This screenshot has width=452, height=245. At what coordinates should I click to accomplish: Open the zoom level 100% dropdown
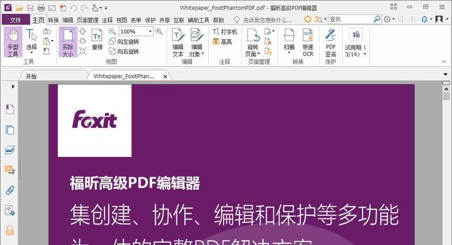pyautogui.click(x=150, y=31)
